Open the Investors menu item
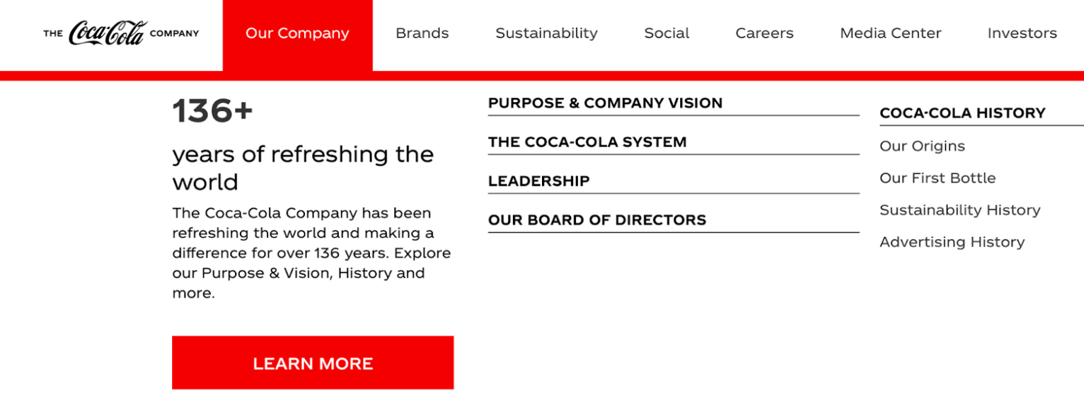Viewport: 1084px width, 406px height. click(x=1022, y=33)
